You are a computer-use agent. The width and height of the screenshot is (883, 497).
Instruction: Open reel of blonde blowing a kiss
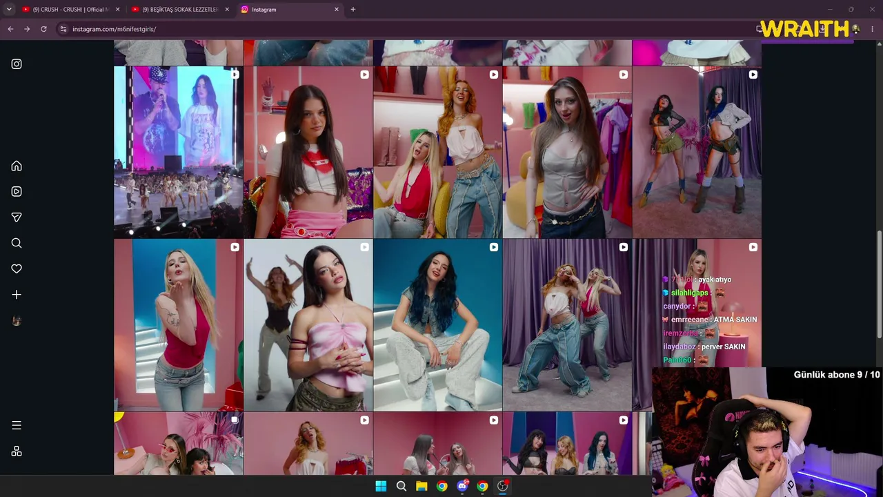pos(179,325)
